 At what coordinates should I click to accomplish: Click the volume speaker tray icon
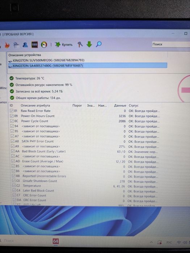tap(185, 242)
